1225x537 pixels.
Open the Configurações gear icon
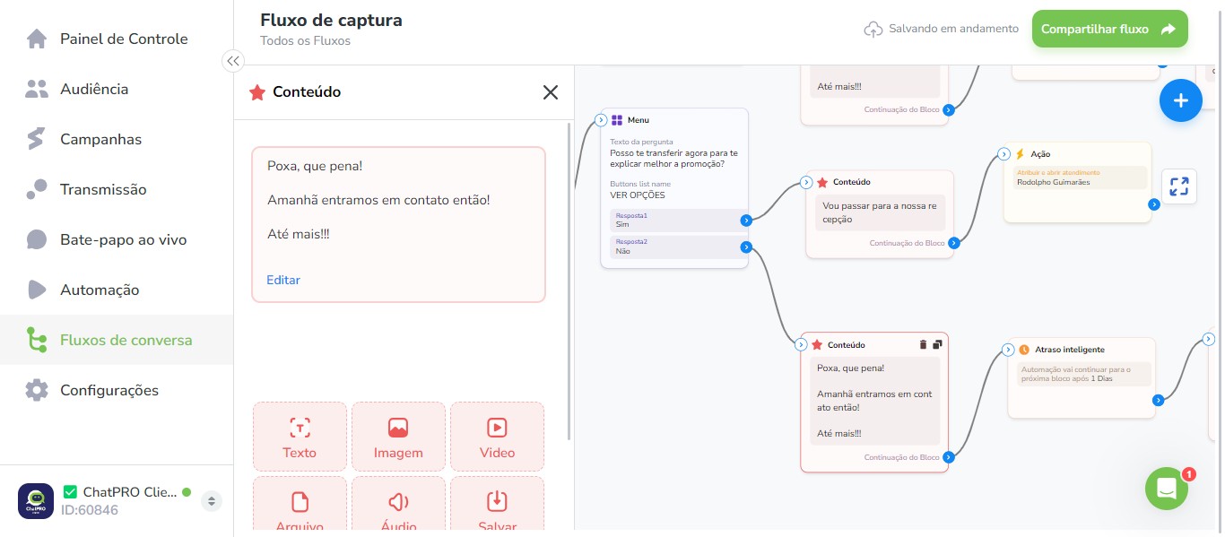(x=37, y=390)
